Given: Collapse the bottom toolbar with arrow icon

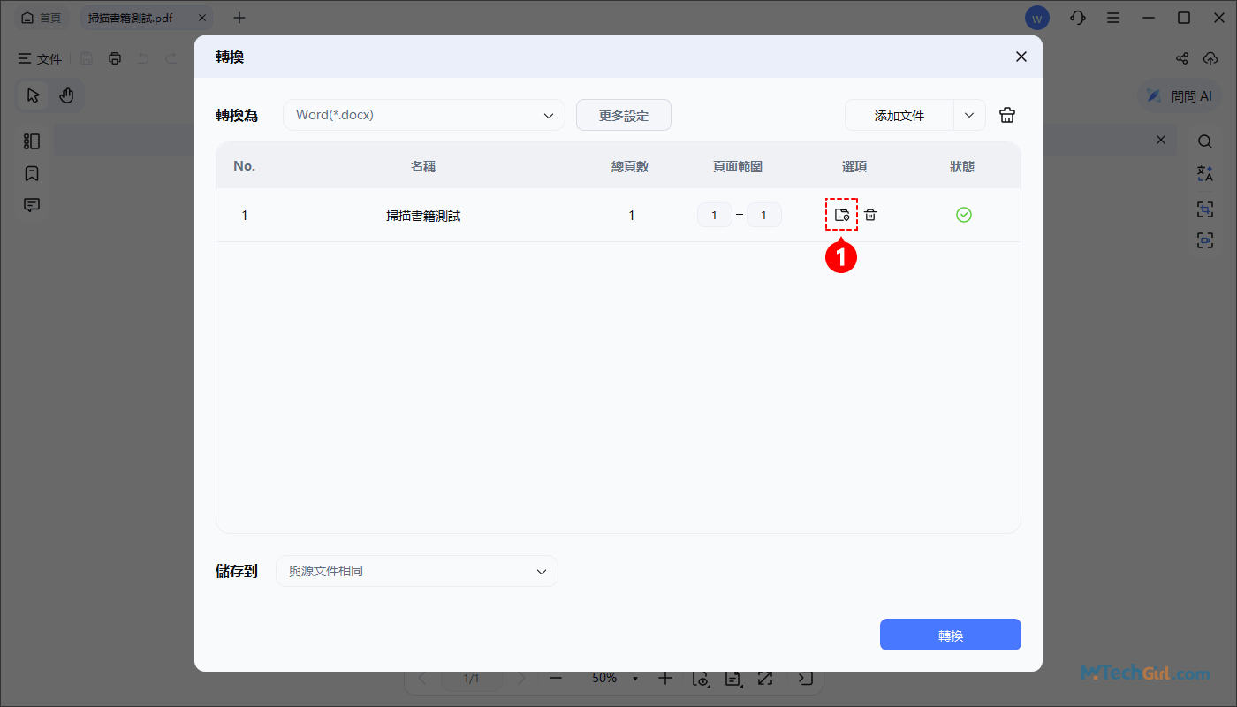Looking at the screenshot, I should point(804,679).
